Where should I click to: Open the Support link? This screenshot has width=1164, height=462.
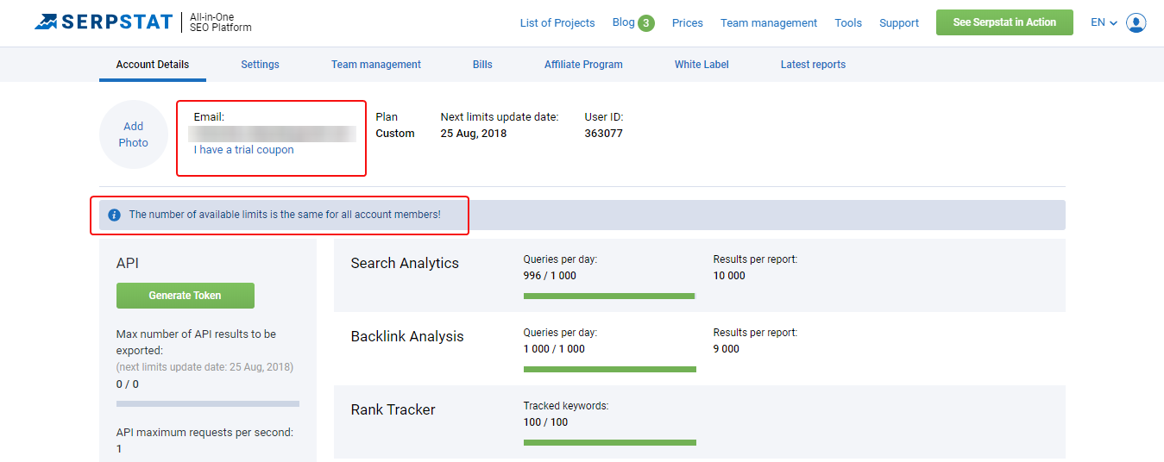tap(899, 23)
